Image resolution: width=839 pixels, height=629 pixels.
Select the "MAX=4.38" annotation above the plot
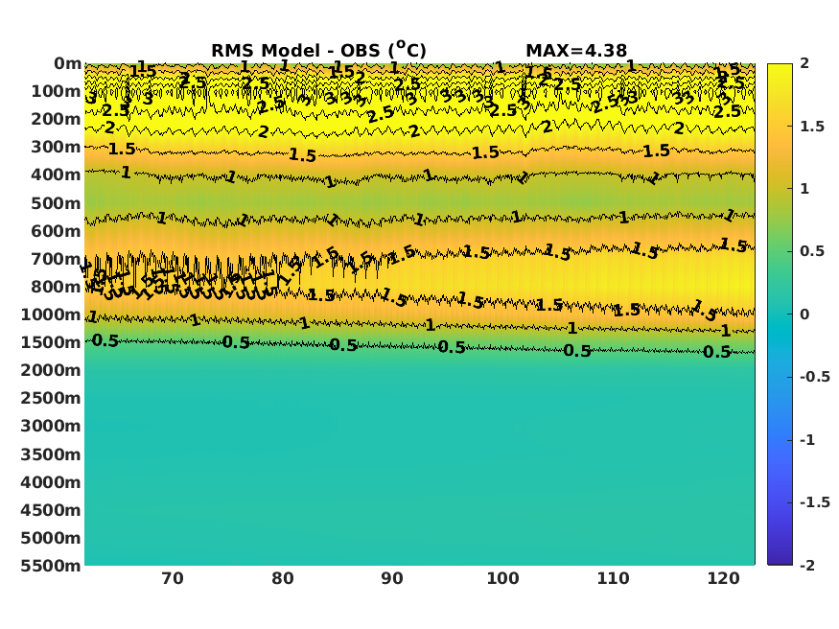(x=575, y=51)
